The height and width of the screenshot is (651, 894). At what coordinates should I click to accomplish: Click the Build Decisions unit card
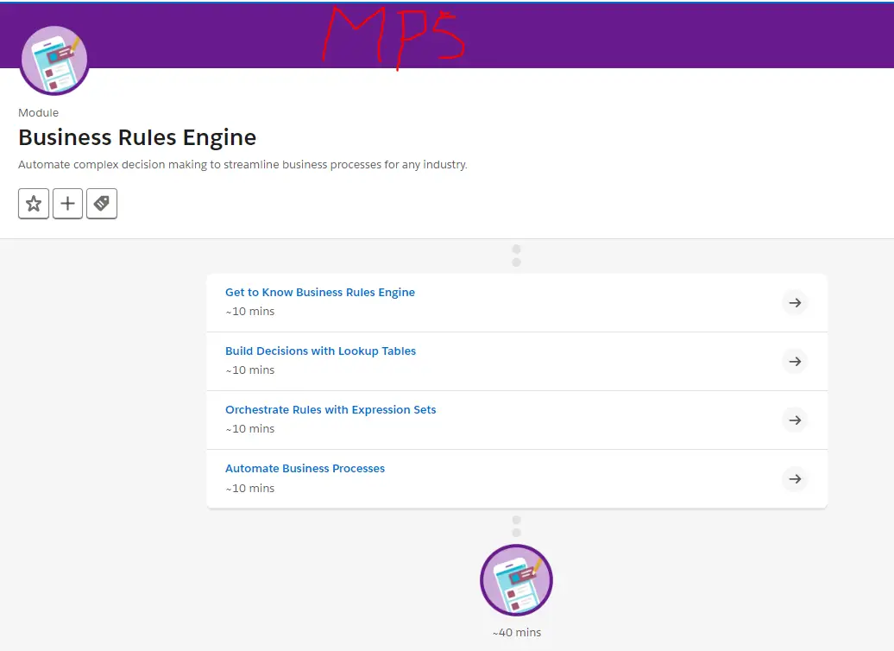pos(516,362)
